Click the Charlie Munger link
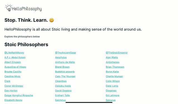This screenshot has height=104, width=178. coord(114,76)
